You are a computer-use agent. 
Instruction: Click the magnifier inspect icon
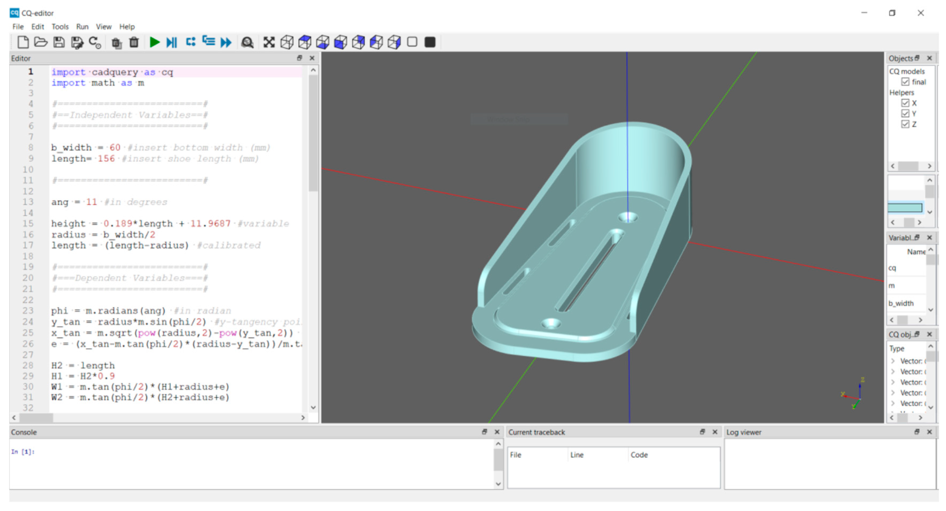(x=247, y=42)
